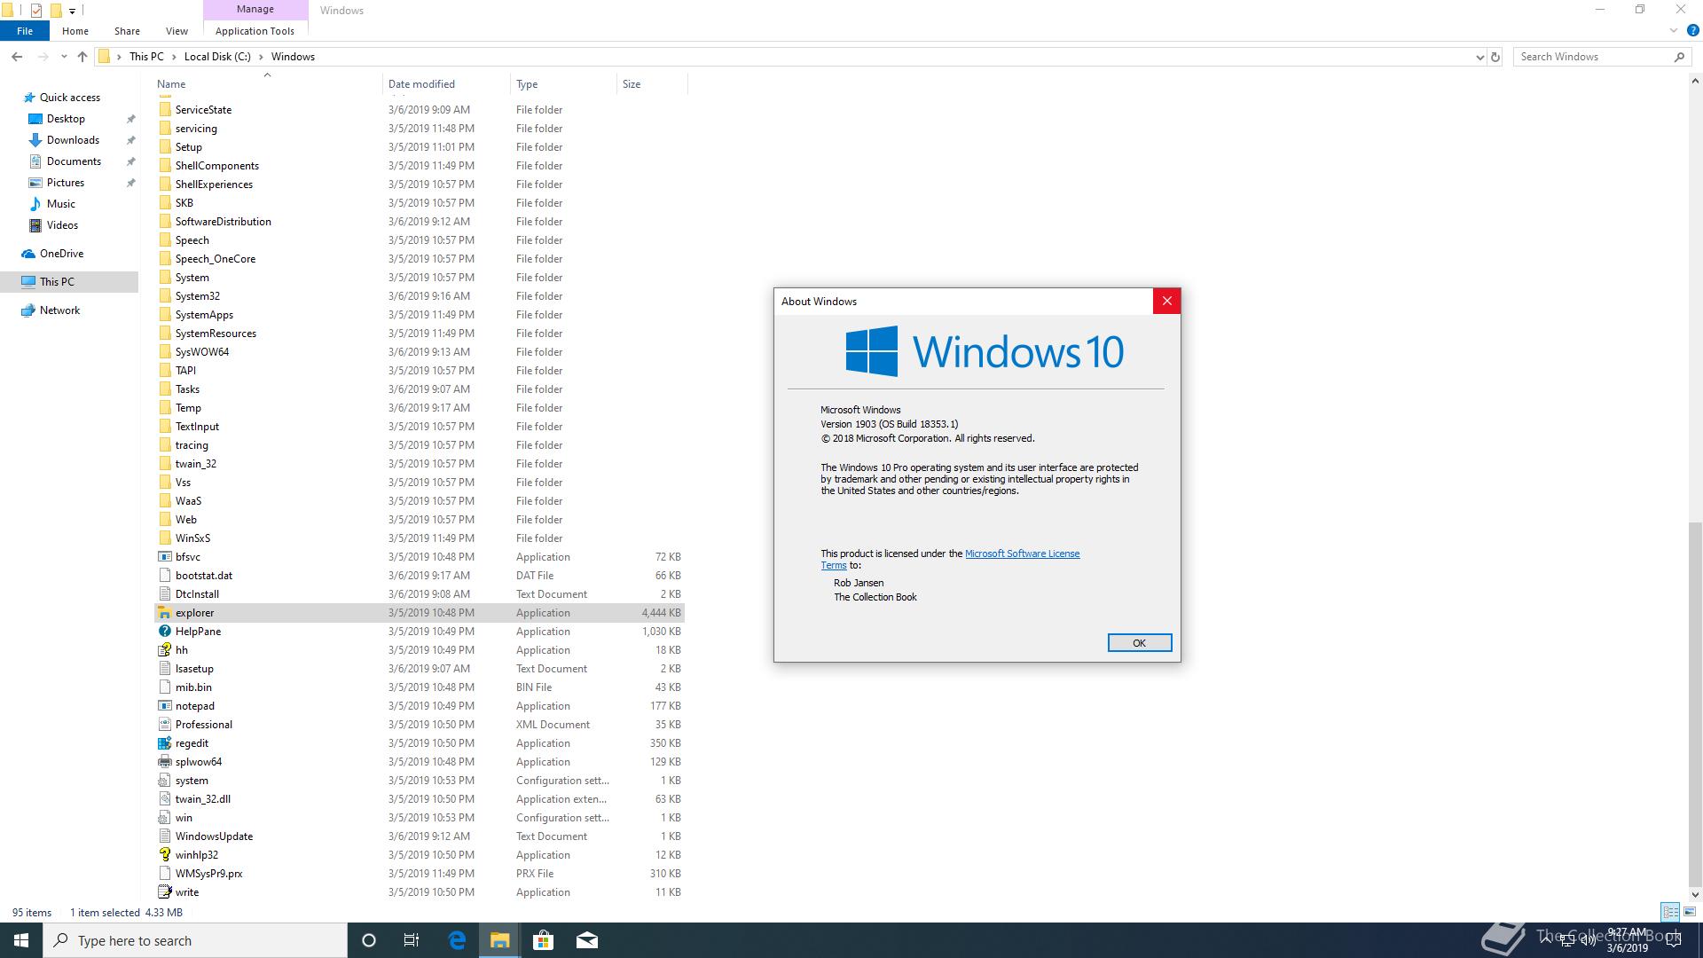Click OK in About Windows dialog
The height and width of the screenshot is (958, 1703).
click(x=1139, y=643)
